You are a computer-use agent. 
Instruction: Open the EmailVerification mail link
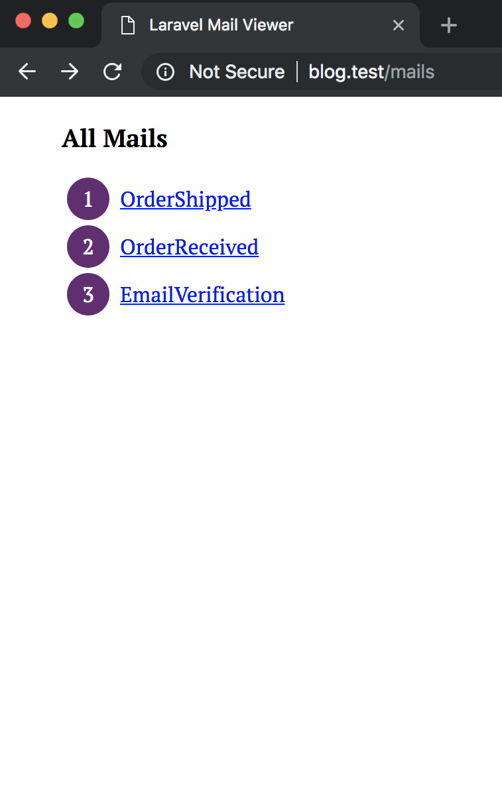pyautogui.click(x=202, y=295)
